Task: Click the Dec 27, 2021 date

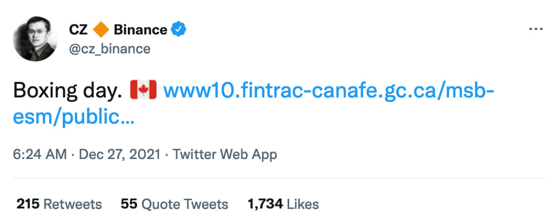Action: [120, 154]
